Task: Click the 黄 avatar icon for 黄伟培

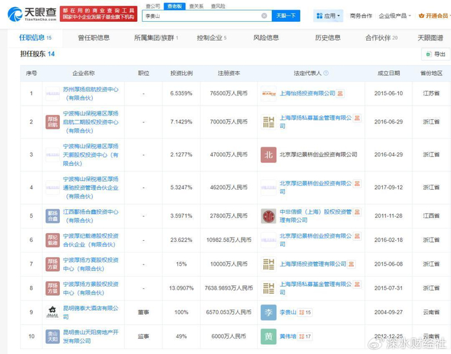Action: click(269, 335)
